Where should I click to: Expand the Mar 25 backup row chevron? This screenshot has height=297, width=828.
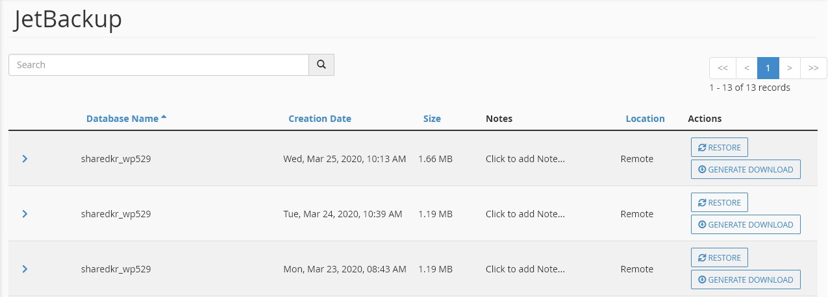tap(25, 159)
